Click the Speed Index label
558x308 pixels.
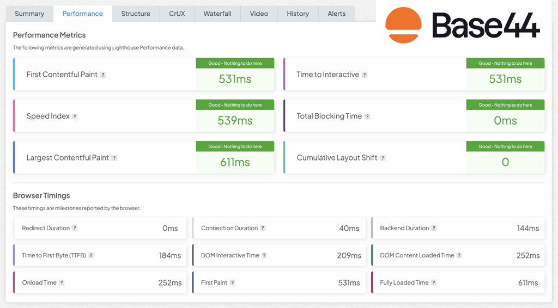click(x=48, y=116)
